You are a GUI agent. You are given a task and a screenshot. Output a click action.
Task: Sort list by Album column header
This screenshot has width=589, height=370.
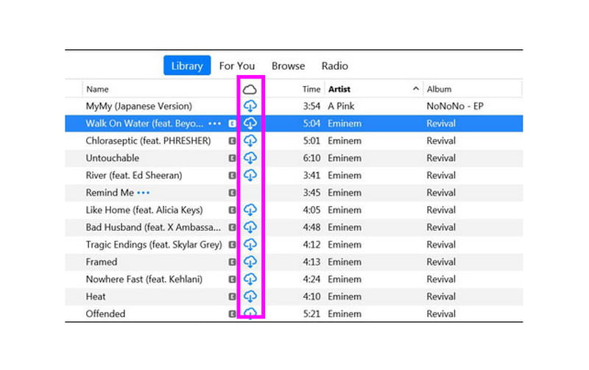tap(439, 89)
